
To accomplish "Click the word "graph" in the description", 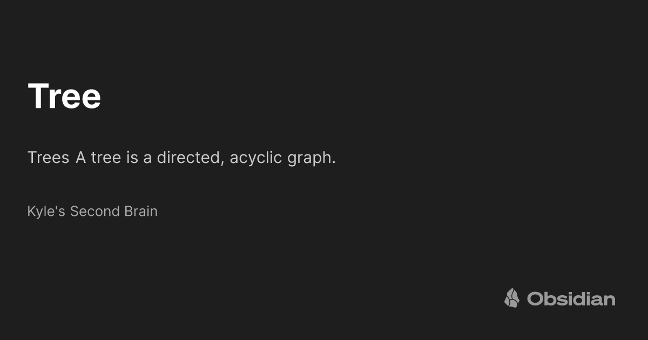I will 309,159.
